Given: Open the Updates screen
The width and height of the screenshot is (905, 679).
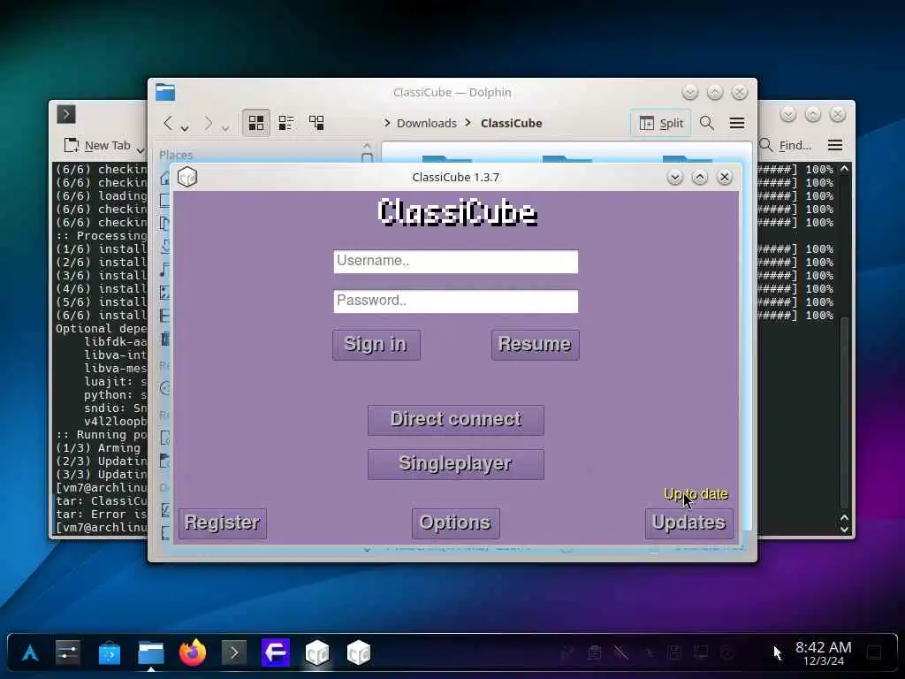Looking at the screenshot, I should click(x=688, y=523).
